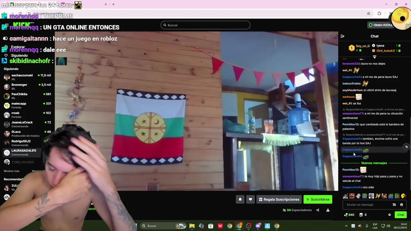The height and width of the screenshot is (231, 411).
Task: Open JuanaLaCrack channel in the sidebar
Action: [27, 124]
